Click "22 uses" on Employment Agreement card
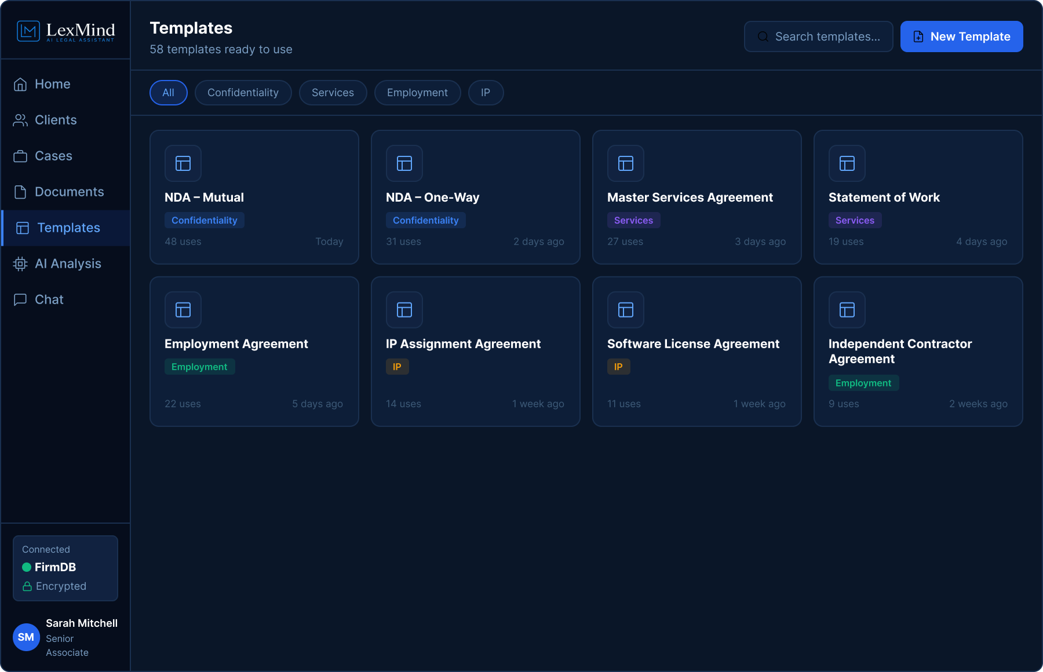Image resolution: width=1043 pixels, height=672 pixels. coord(183,404)
